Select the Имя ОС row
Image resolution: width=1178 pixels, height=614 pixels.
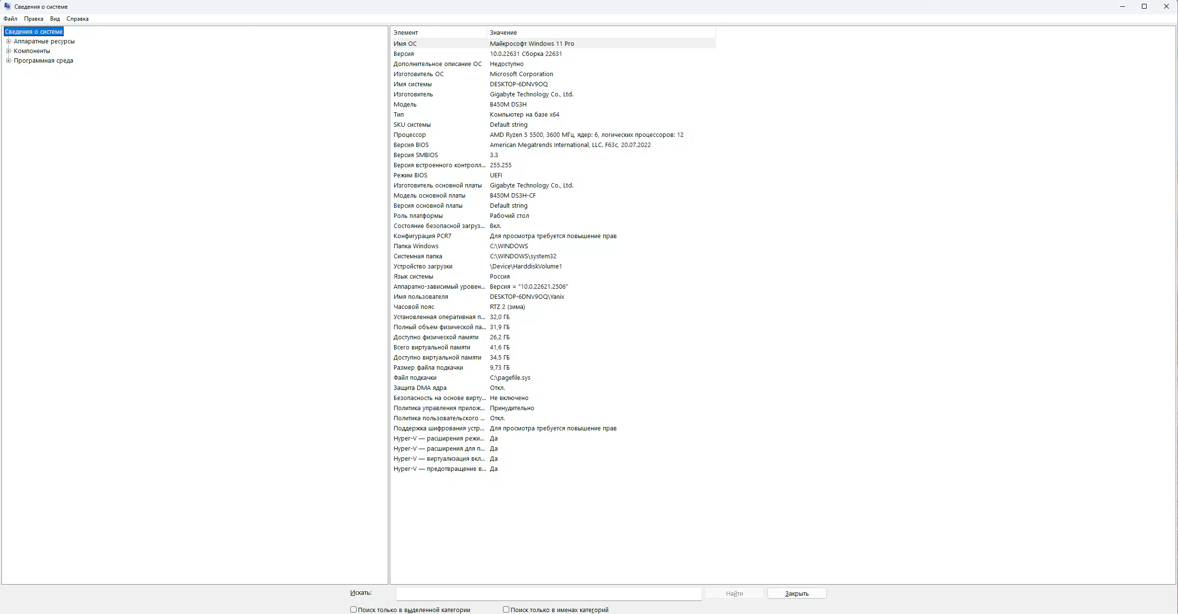pos(553,43)
